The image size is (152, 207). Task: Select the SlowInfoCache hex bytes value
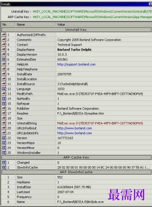[x=103, y=167]
